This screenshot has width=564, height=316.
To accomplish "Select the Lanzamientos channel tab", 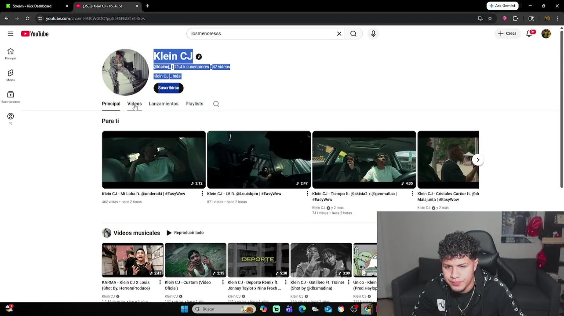I will pos(164,104).
